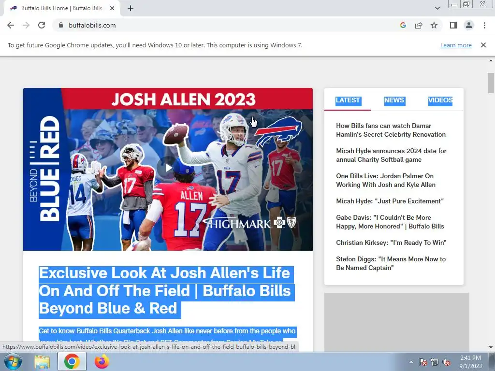
Task: Go back to the previous page
Action: click(11, 25)
